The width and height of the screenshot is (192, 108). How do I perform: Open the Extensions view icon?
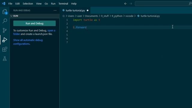5,49
